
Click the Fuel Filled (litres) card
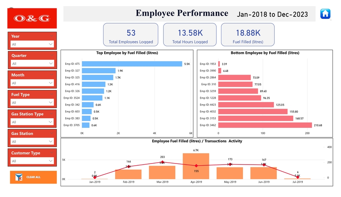tap(248, 35)
